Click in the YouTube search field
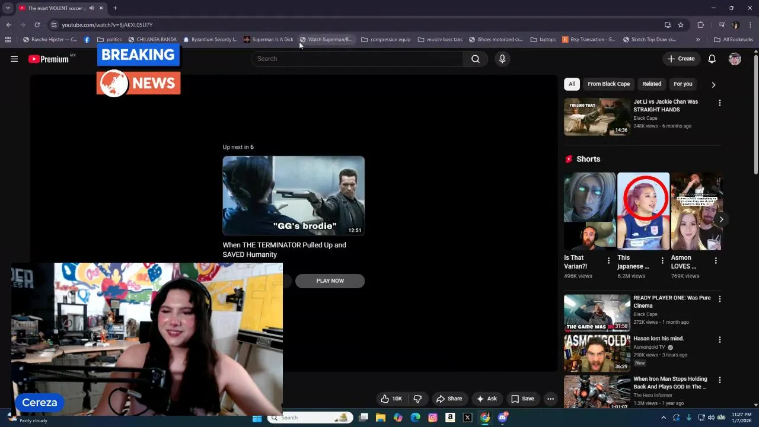 coord(357,59)
